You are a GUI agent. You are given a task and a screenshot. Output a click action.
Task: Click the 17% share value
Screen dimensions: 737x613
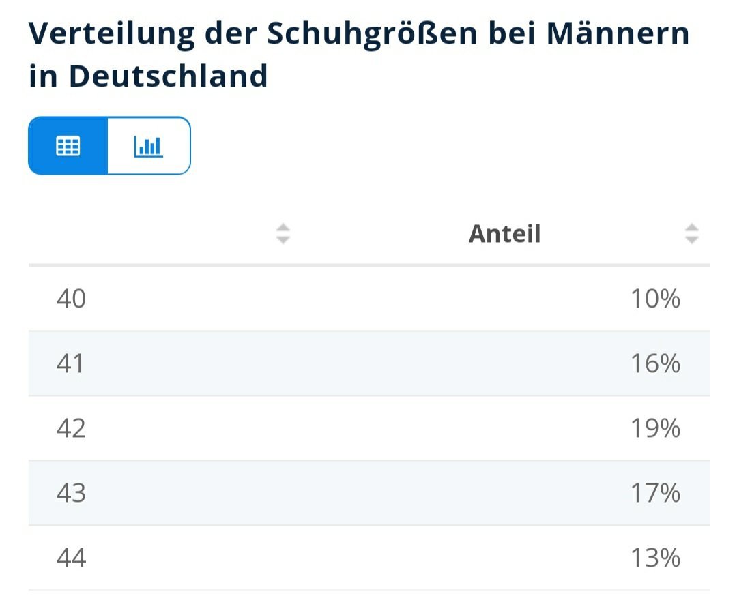[655, 493]
